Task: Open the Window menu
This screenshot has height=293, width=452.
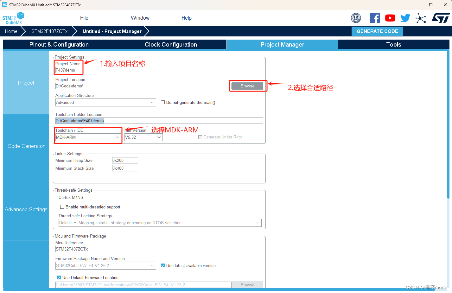Action: tap(140, 18)
